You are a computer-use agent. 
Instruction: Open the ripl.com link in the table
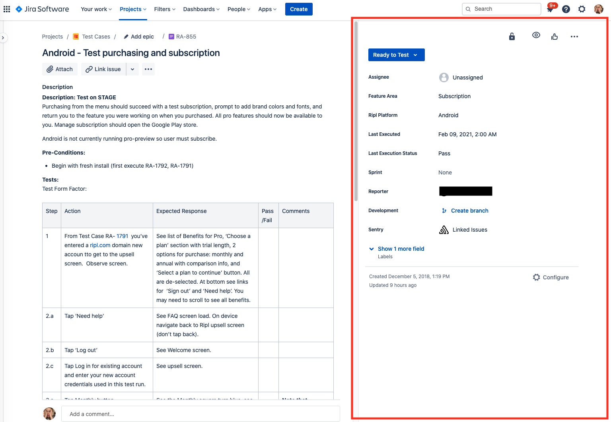point(100,245)
